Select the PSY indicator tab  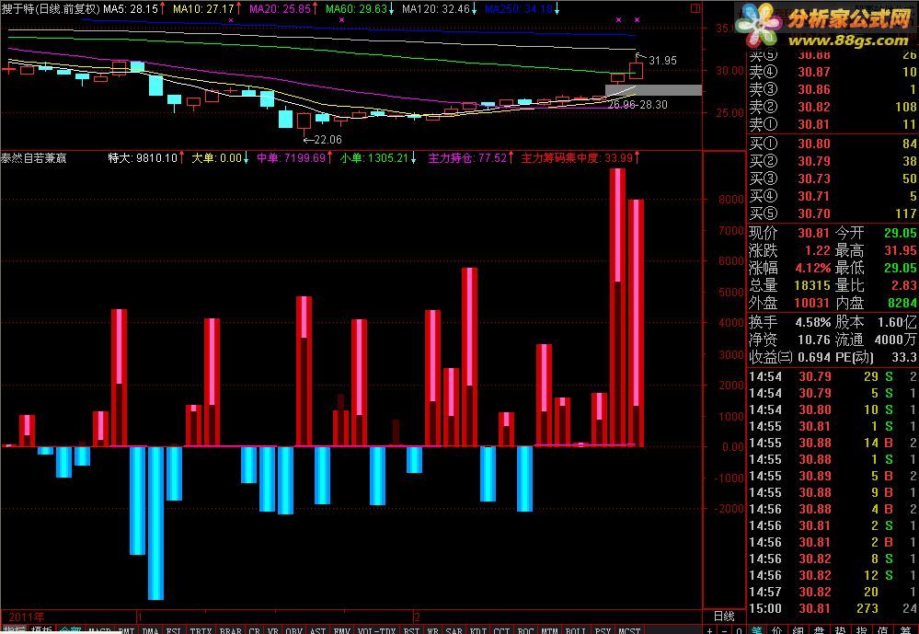tap(603, 631)
